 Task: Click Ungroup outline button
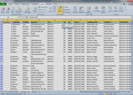point(115,9)
